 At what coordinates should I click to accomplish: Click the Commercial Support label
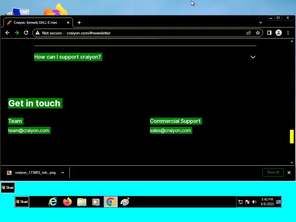coord(176,121)
